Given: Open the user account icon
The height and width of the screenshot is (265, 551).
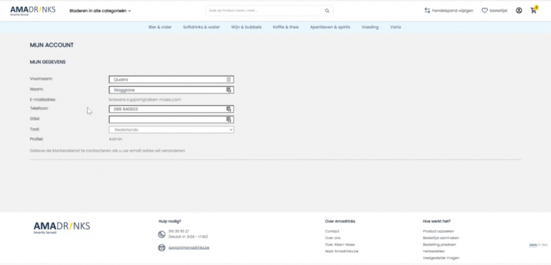Looking at the screenshot, I should 519,10.
